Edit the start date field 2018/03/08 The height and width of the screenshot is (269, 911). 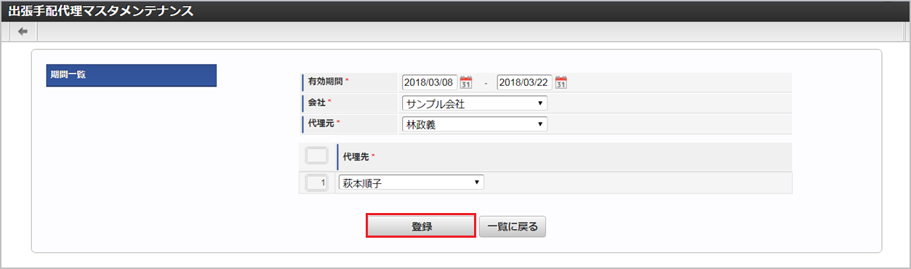click(x=430, y=82)
